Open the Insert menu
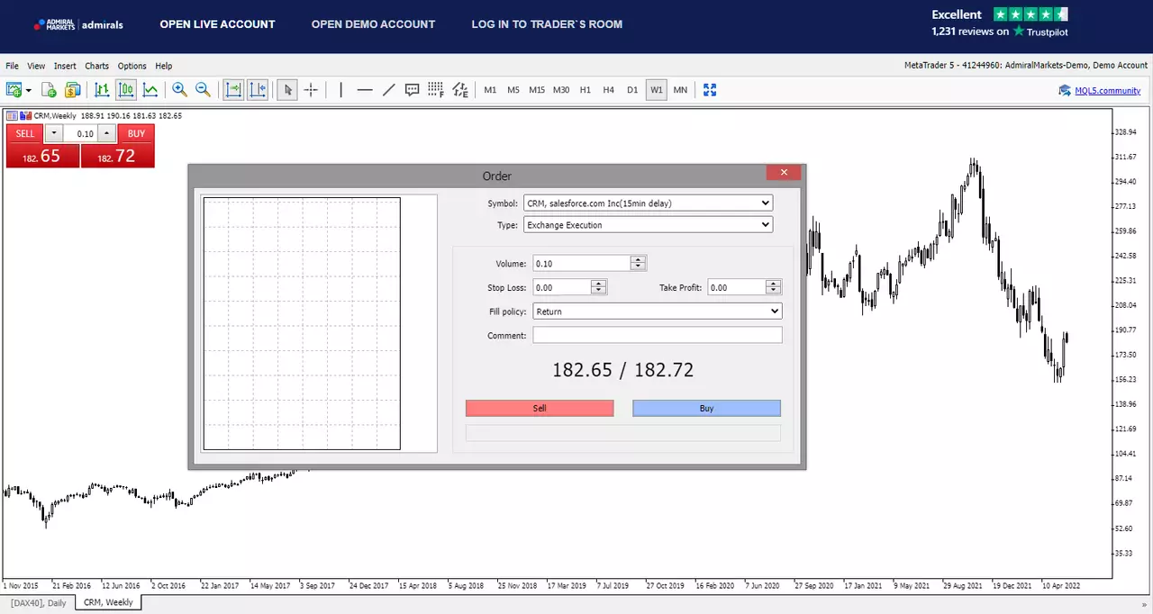This screenshot has height=614, width=1153. point(65,66)
